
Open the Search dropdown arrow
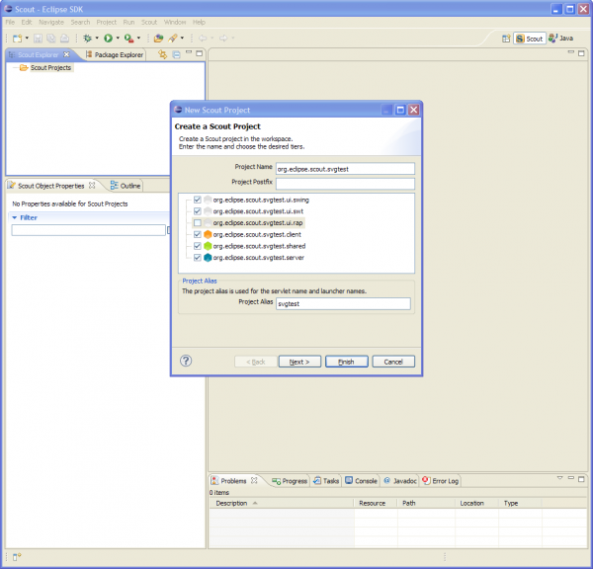tap(182, 39)
